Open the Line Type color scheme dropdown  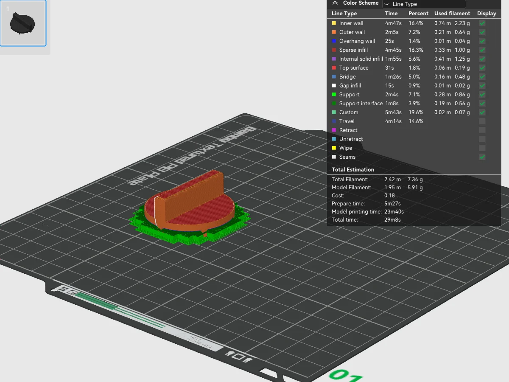423,4
